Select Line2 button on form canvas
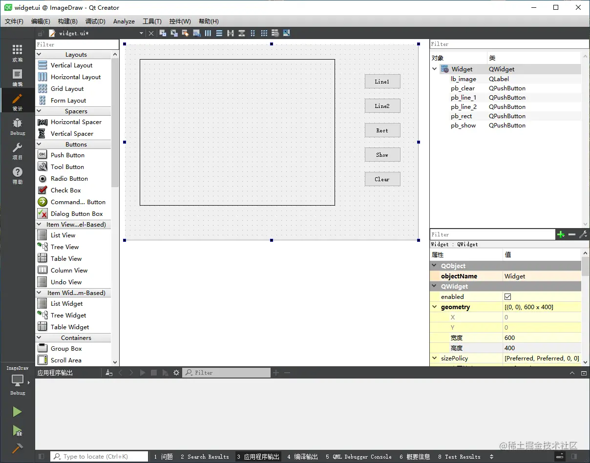590x463 pixels. 382,106
